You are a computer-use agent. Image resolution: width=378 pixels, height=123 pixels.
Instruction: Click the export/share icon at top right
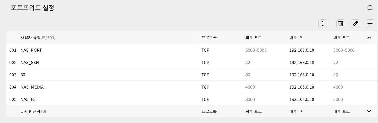pos(370,8)
